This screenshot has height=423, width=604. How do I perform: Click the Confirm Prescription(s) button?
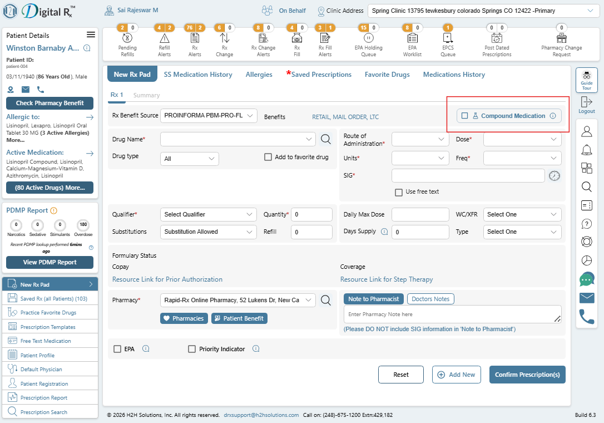coord(527,375)
